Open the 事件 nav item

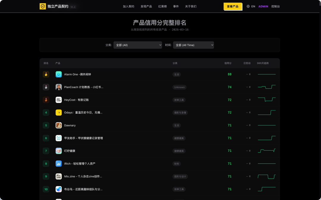tap(176, 6)
